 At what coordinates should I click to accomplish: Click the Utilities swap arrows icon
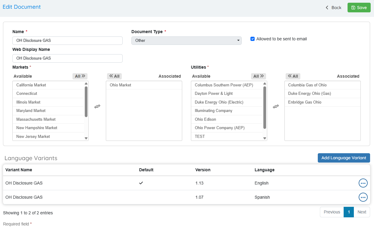276,106
